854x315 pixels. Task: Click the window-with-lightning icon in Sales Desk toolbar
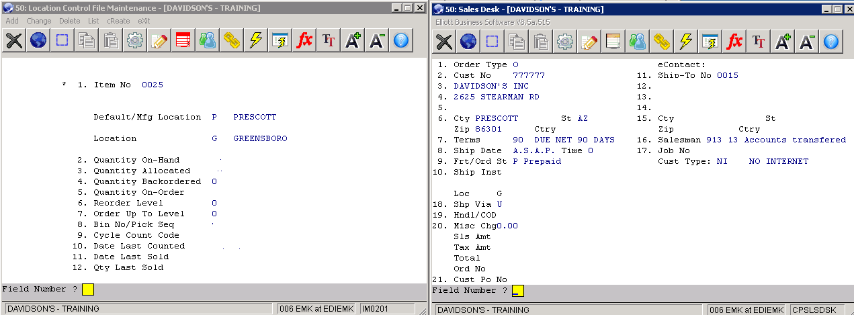(710, 42)
